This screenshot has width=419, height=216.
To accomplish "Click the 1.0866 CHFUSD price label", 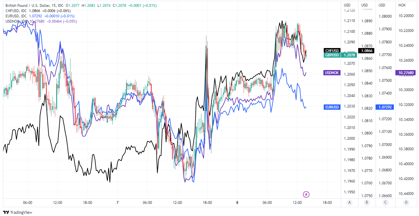I will click(366, 51).
